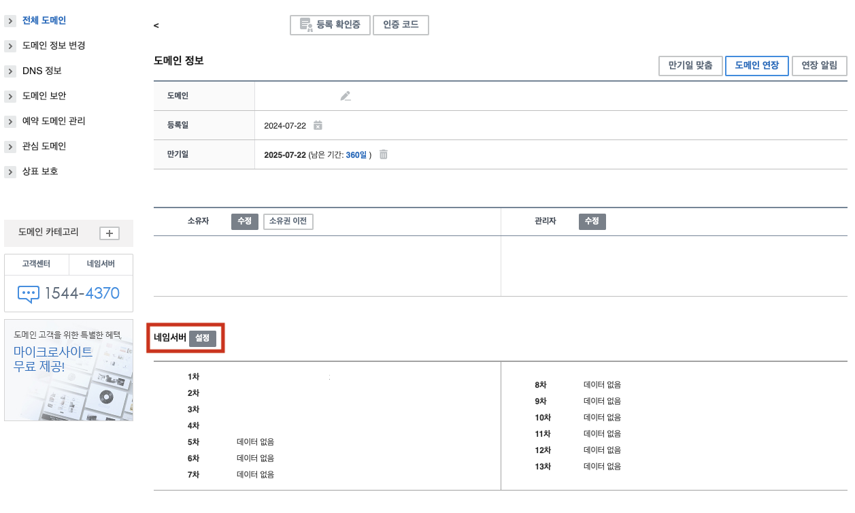855x513 pixels.
Task: Click the 등록일 row label
Action: coord(178,125)
